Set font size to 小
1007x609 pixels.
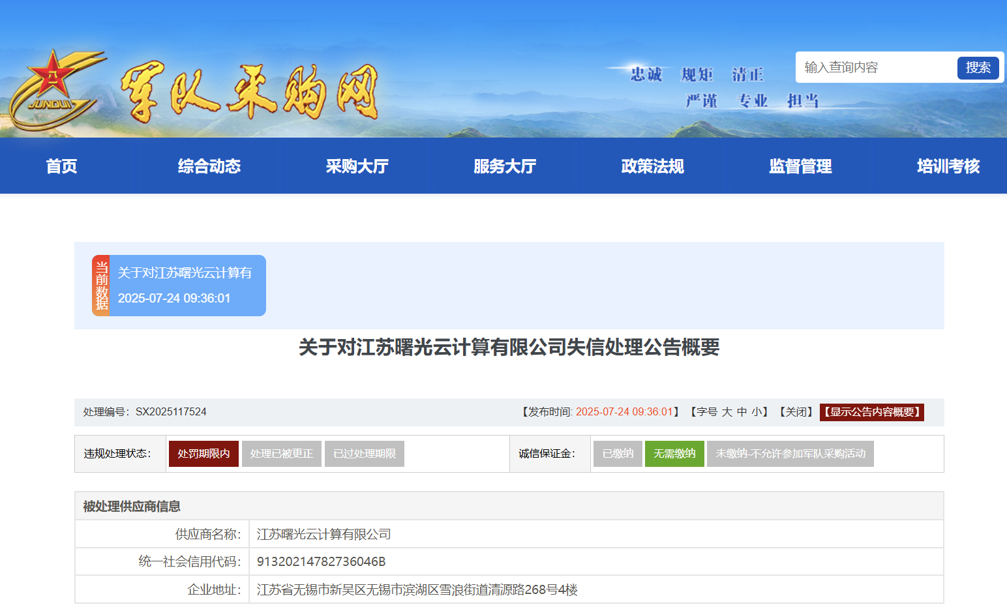point(757,412)
